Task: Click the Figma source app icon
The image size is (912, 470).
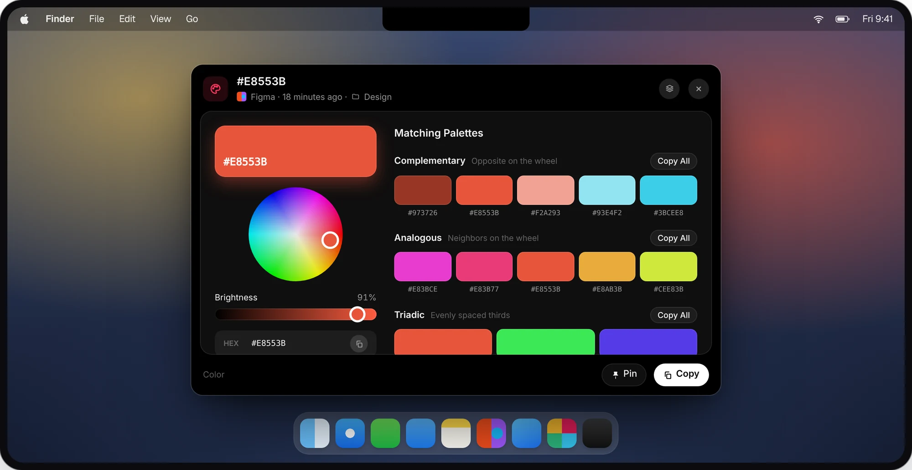Action: (x=242, y=97)
